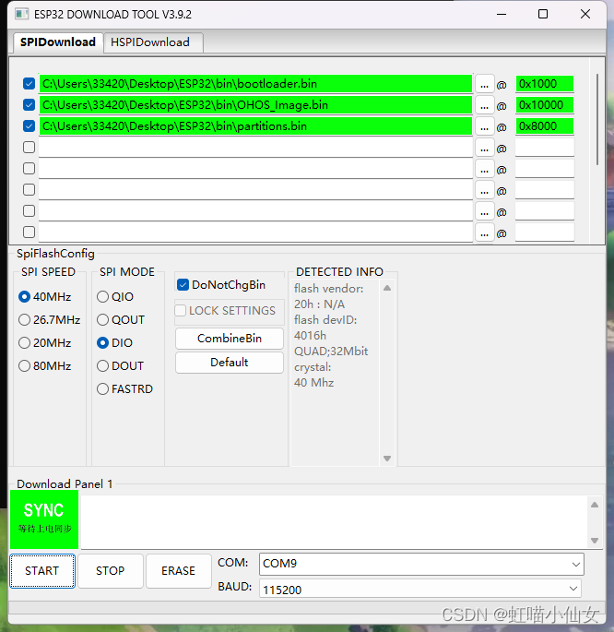Maximize the ESP32 Download Tool window
This screenshot has height=632, width=614.
click(x=543, y=14)
